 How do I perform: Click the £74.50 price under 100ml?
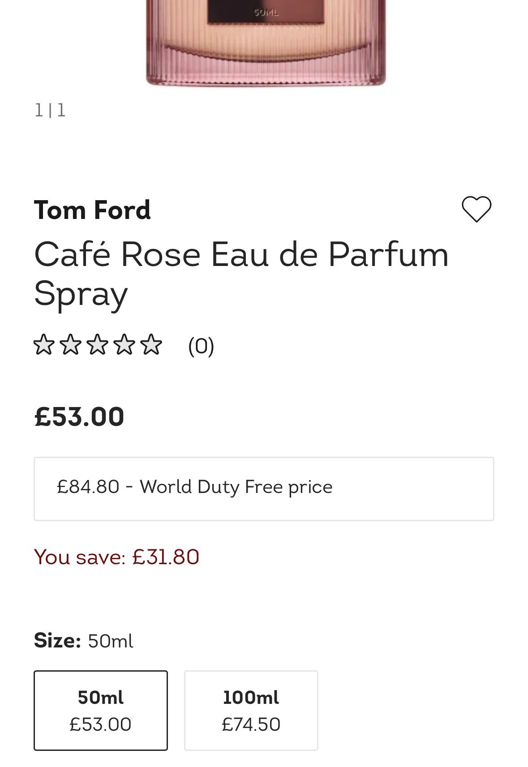click(251, 724)
